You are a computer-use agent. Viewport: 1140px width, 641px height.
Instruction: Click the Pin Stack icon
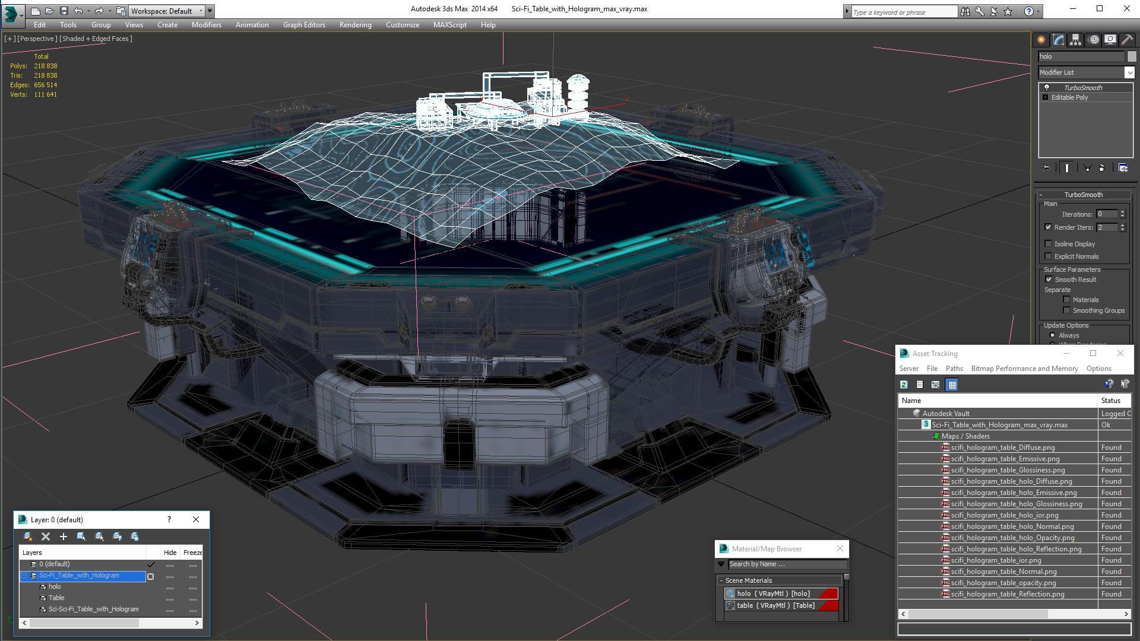coord(1046,168)
